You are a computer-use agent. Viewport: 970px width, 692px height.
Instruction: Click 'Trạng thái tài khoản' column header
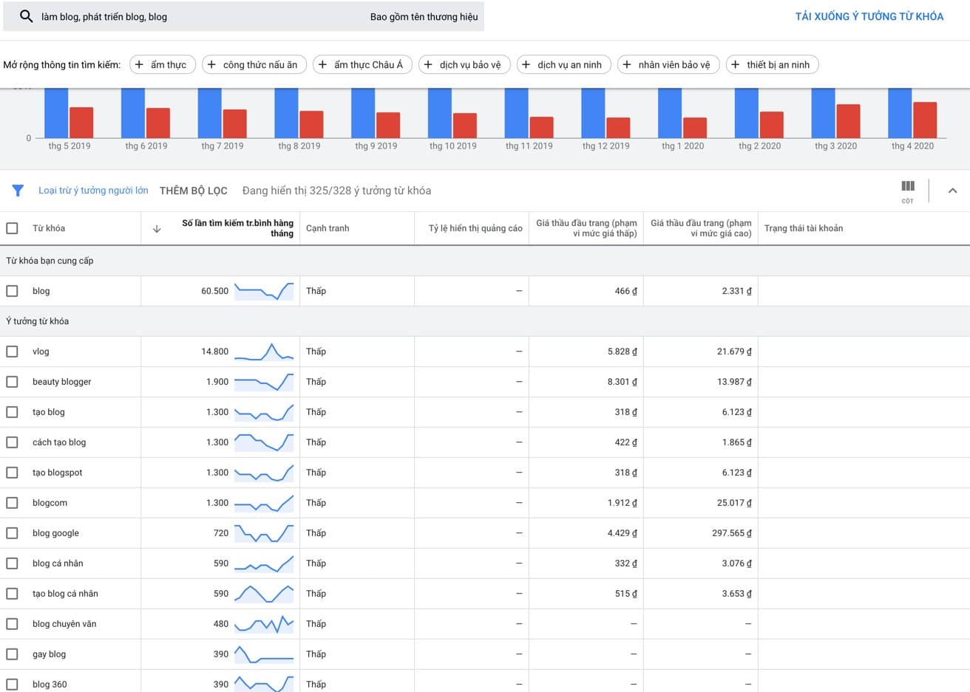click(804, 228)
